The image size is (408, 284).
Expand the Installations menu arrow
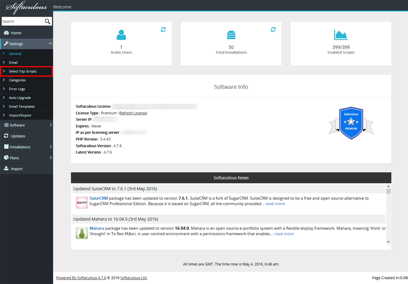click(51, 147)
